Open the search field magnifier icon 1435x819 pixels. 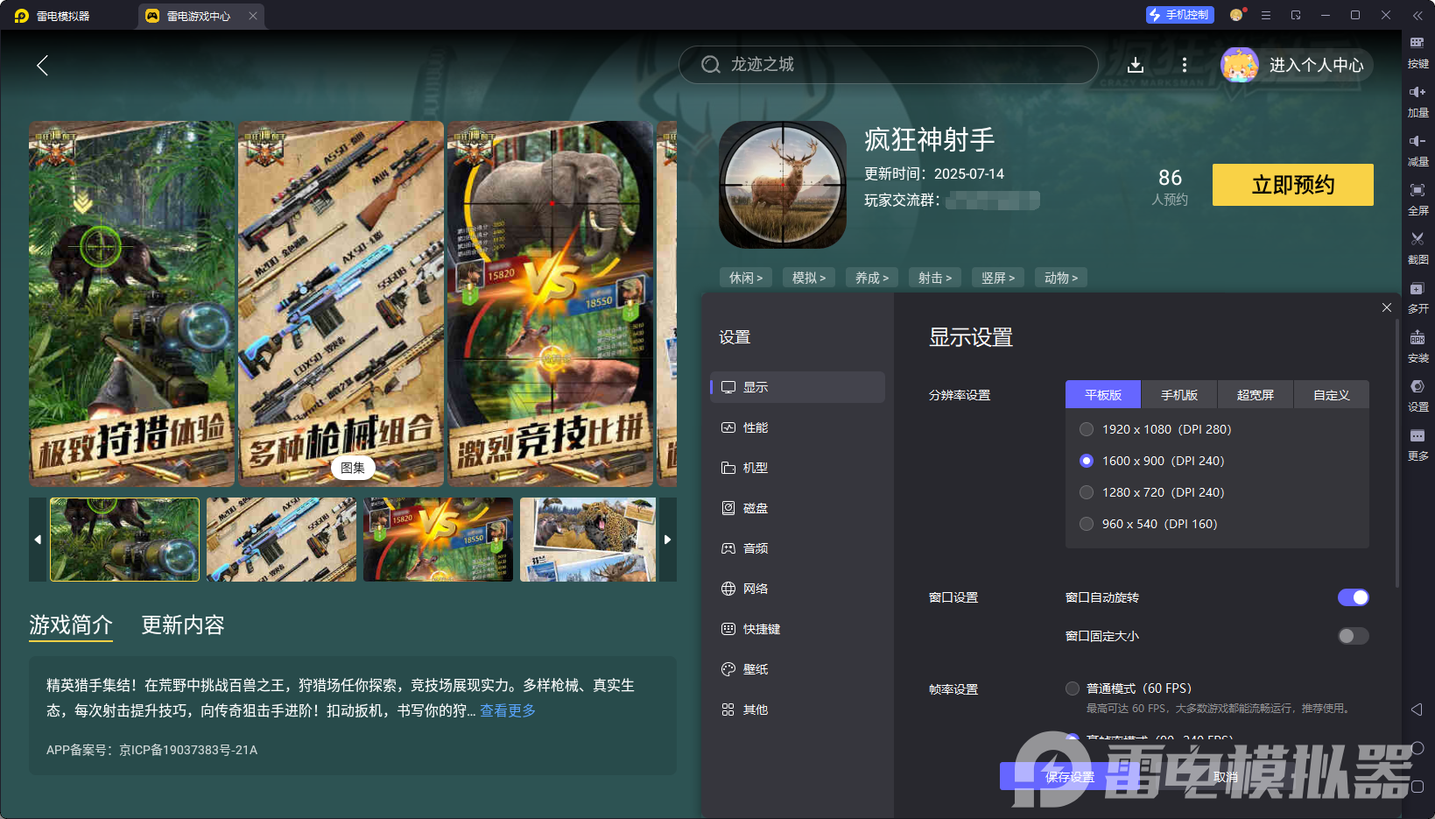710,65
